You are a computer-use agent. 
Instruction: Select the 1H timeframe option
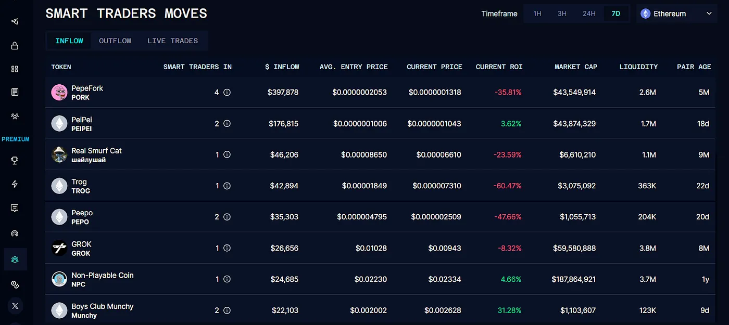537,14
